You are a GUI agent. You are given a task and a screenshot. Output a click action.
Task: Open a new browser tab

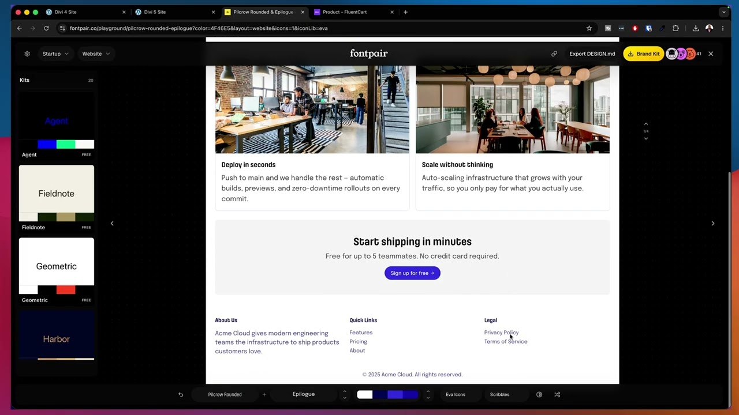point(405,12)
